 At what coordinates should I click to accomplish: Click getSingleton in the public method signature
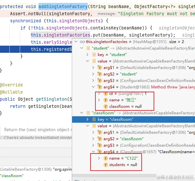point(51,99)
